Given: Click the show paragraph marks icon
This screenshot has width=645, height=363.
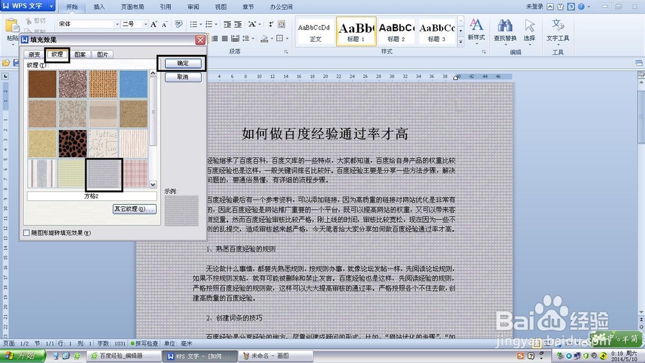Looking at the screenshot, I should coord(271,24).
